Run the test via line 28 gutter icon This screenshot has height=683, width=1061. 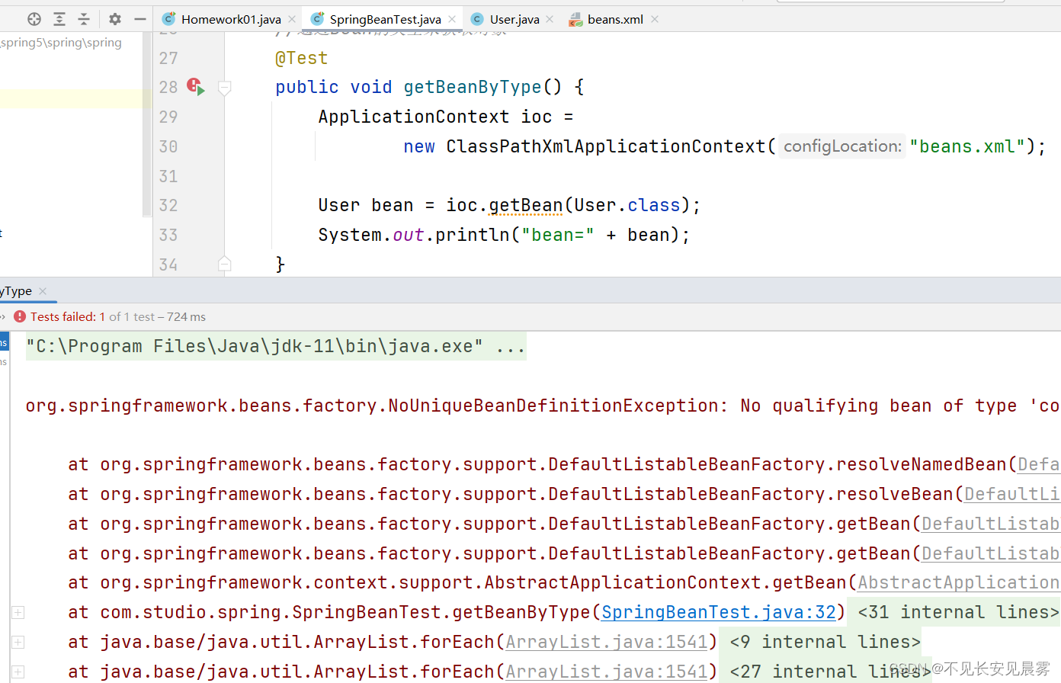196,87
